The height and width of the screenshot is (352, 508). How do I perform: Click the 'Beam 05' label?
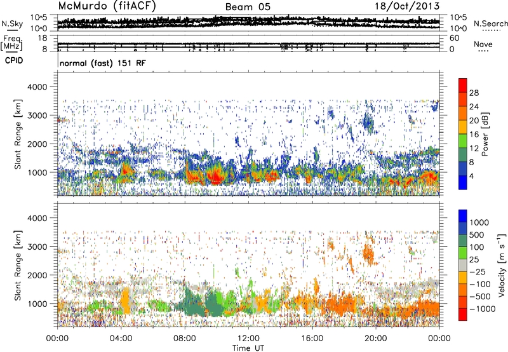pos(248,7)
